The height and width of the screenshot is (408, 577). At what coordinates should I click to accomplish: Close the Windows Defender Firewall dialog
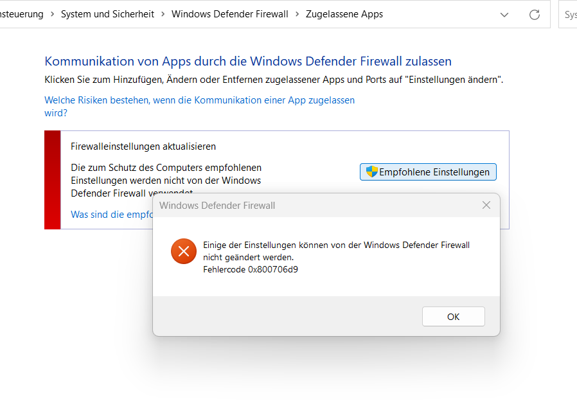tap(486, 206)
